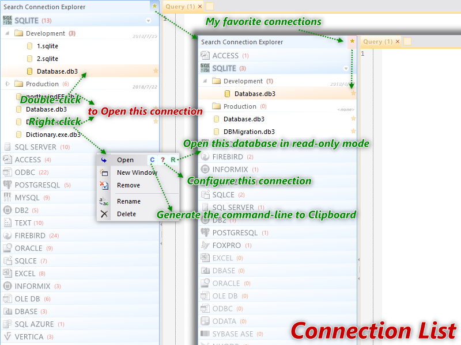Switch to the left Query (1) tab
Image resolution: width=461 pixels, height=345 pixels.
point(180,6)
